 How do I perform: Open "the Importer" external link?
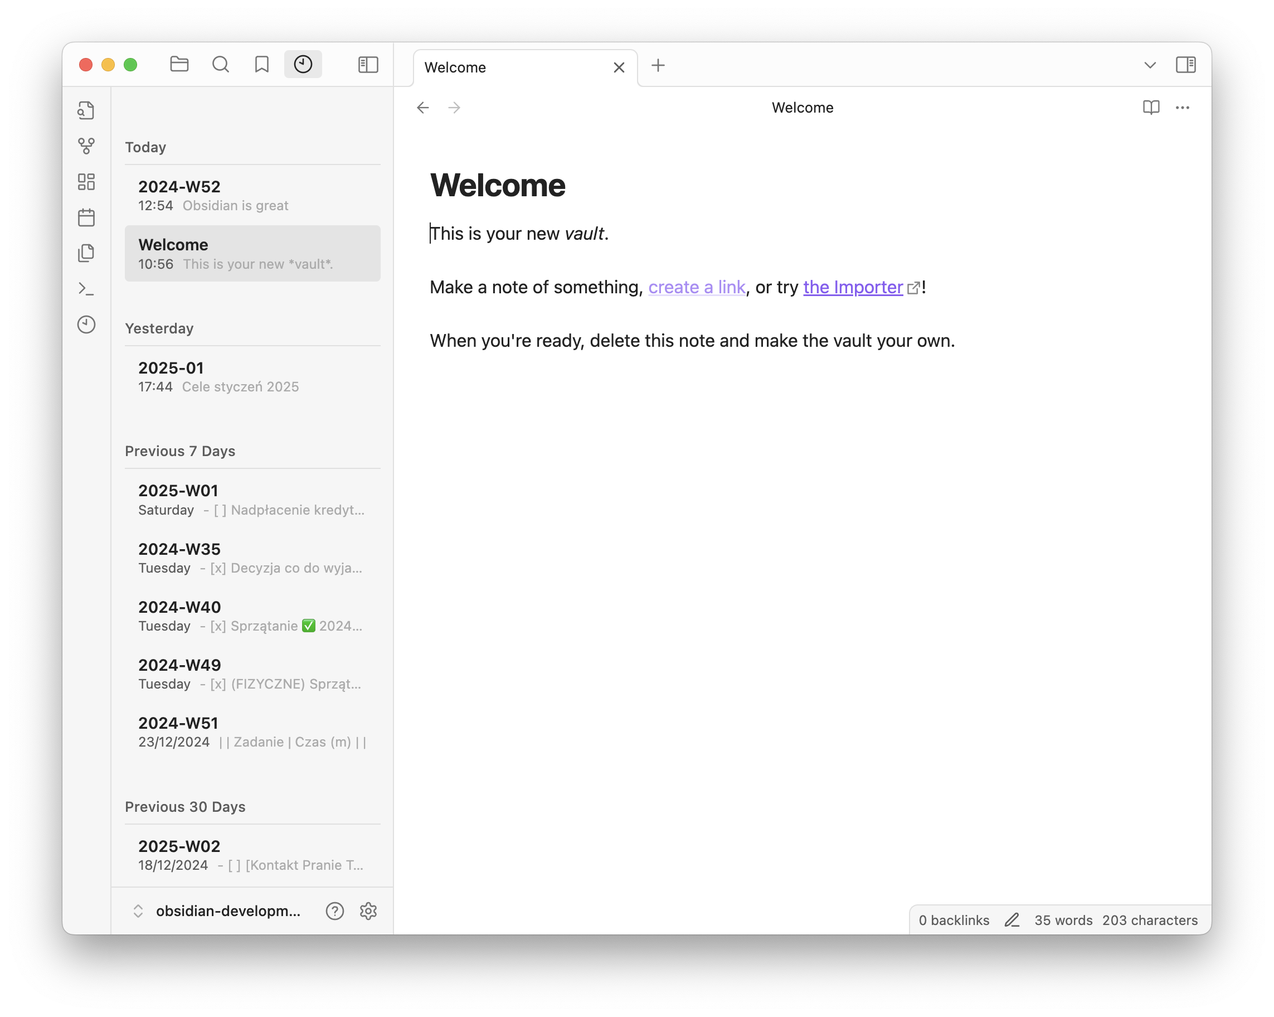(x=852, y=287)
